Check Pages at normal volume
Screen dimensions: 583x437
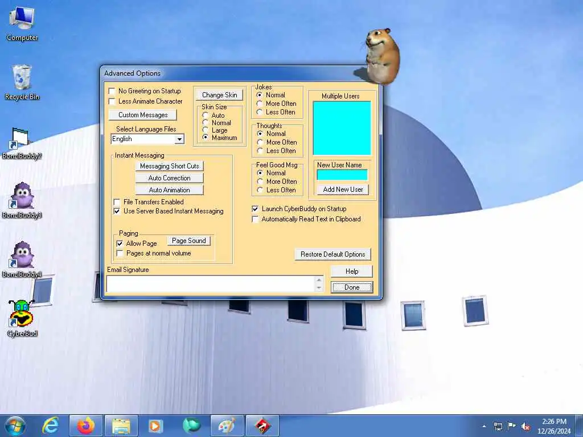coord(120,253)
